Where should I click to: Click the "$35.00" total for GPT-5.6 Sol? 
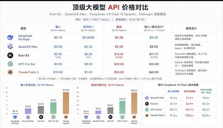[x=153, y=64]
